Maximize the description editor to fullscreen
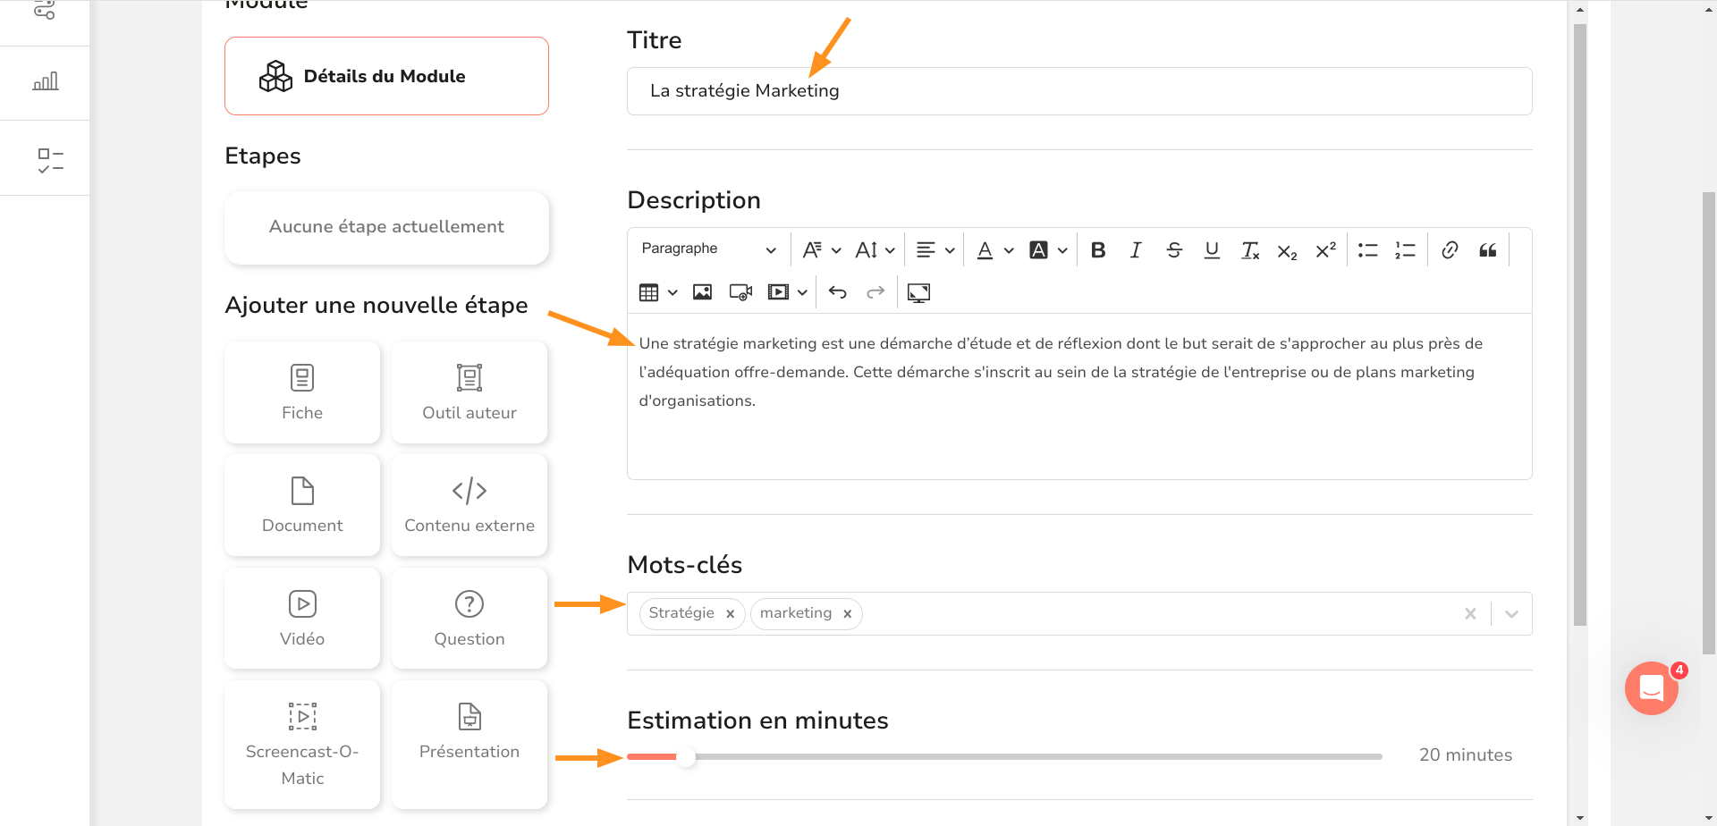1717x826 pixels. [918, 291]
